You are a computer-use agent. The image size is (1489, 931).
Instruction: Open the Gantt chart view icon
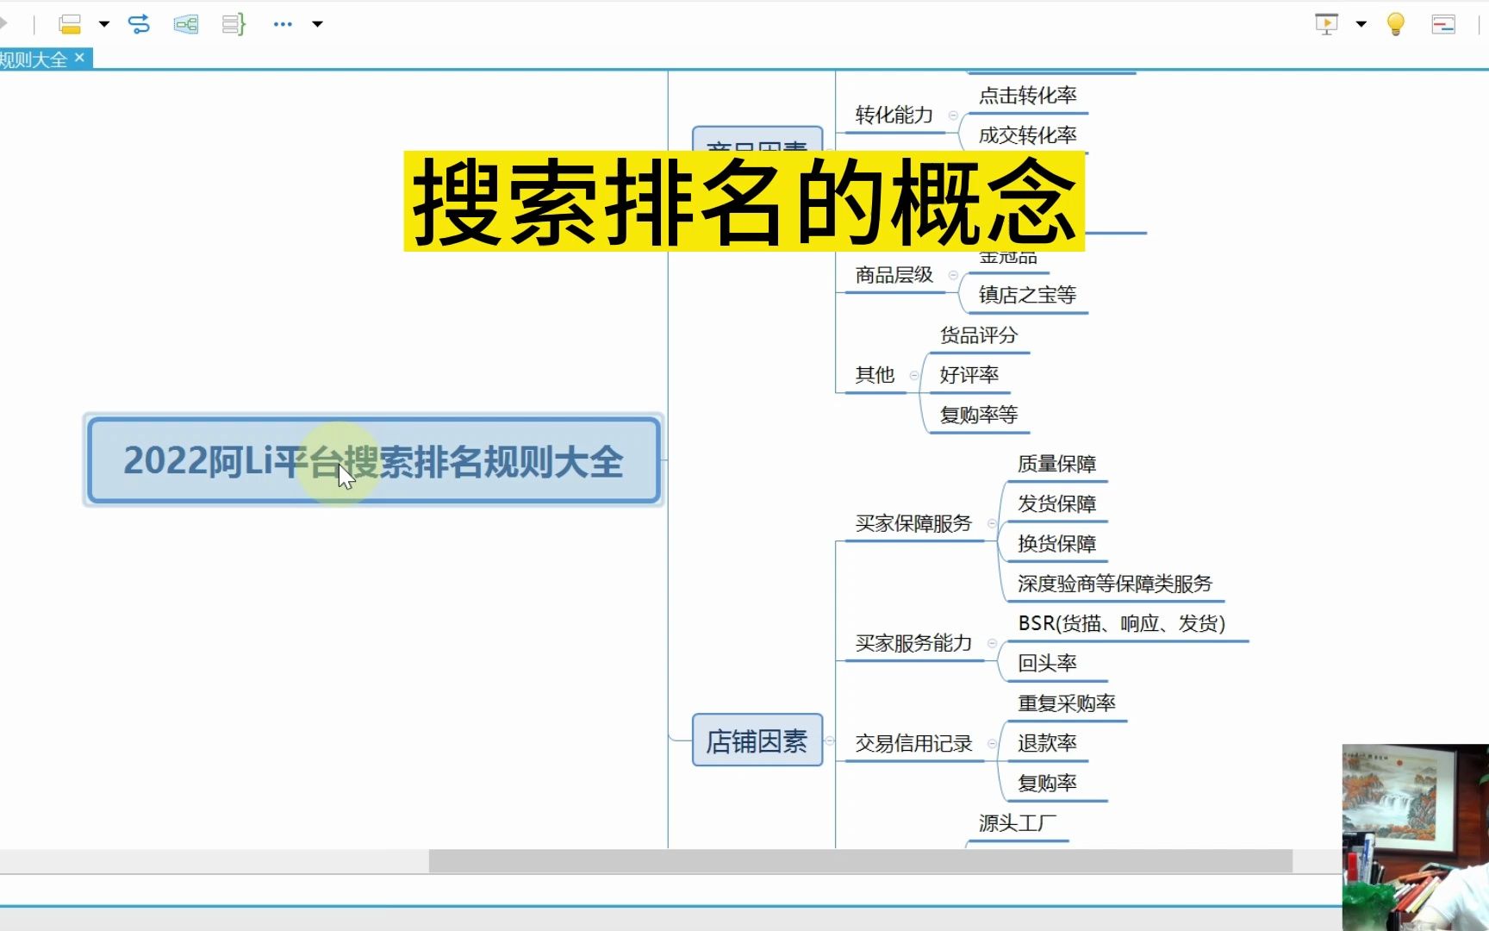point(1443,24)
